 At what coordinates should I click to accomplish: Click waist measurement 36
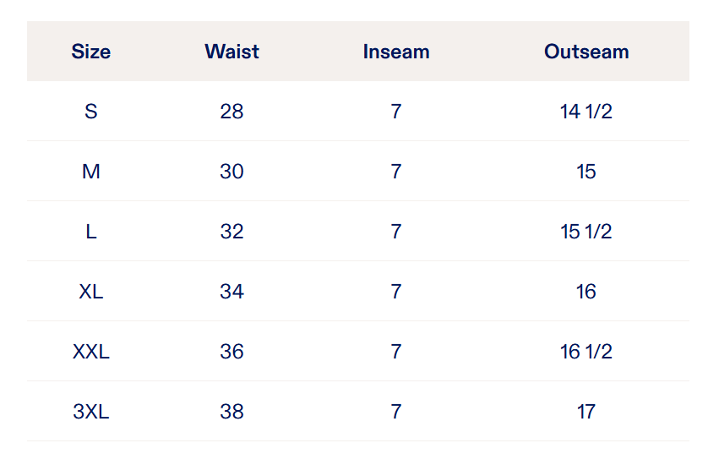click(231, 352)
